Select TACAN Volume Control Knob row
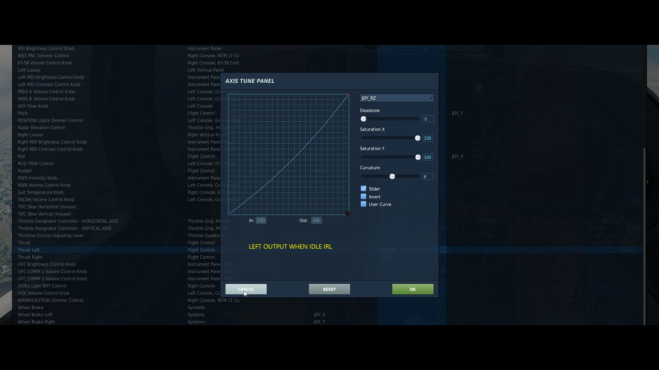The width and height of the screenshot is (659, 370). 327,199
